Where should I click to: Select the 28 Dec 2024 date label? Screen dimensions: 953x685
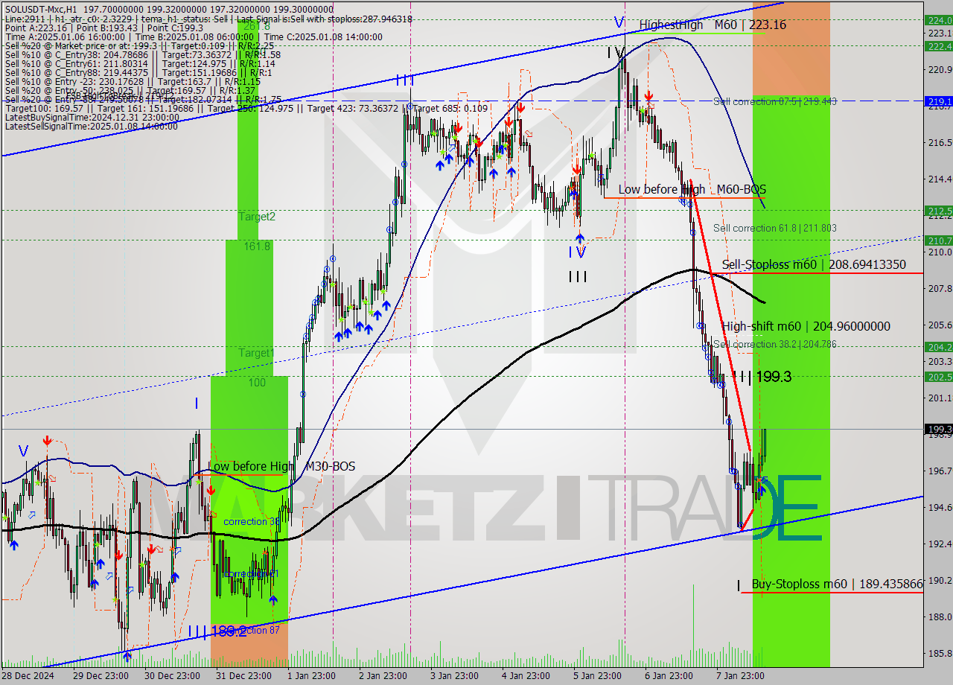27,675
